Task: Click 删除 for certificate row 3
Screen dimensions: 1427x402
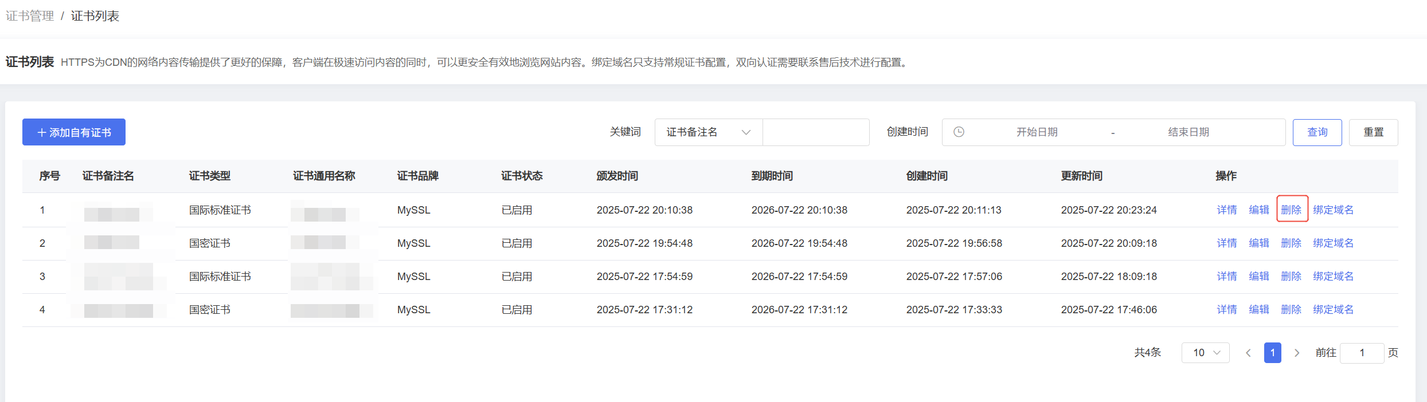Action: tap(1291, 277)
